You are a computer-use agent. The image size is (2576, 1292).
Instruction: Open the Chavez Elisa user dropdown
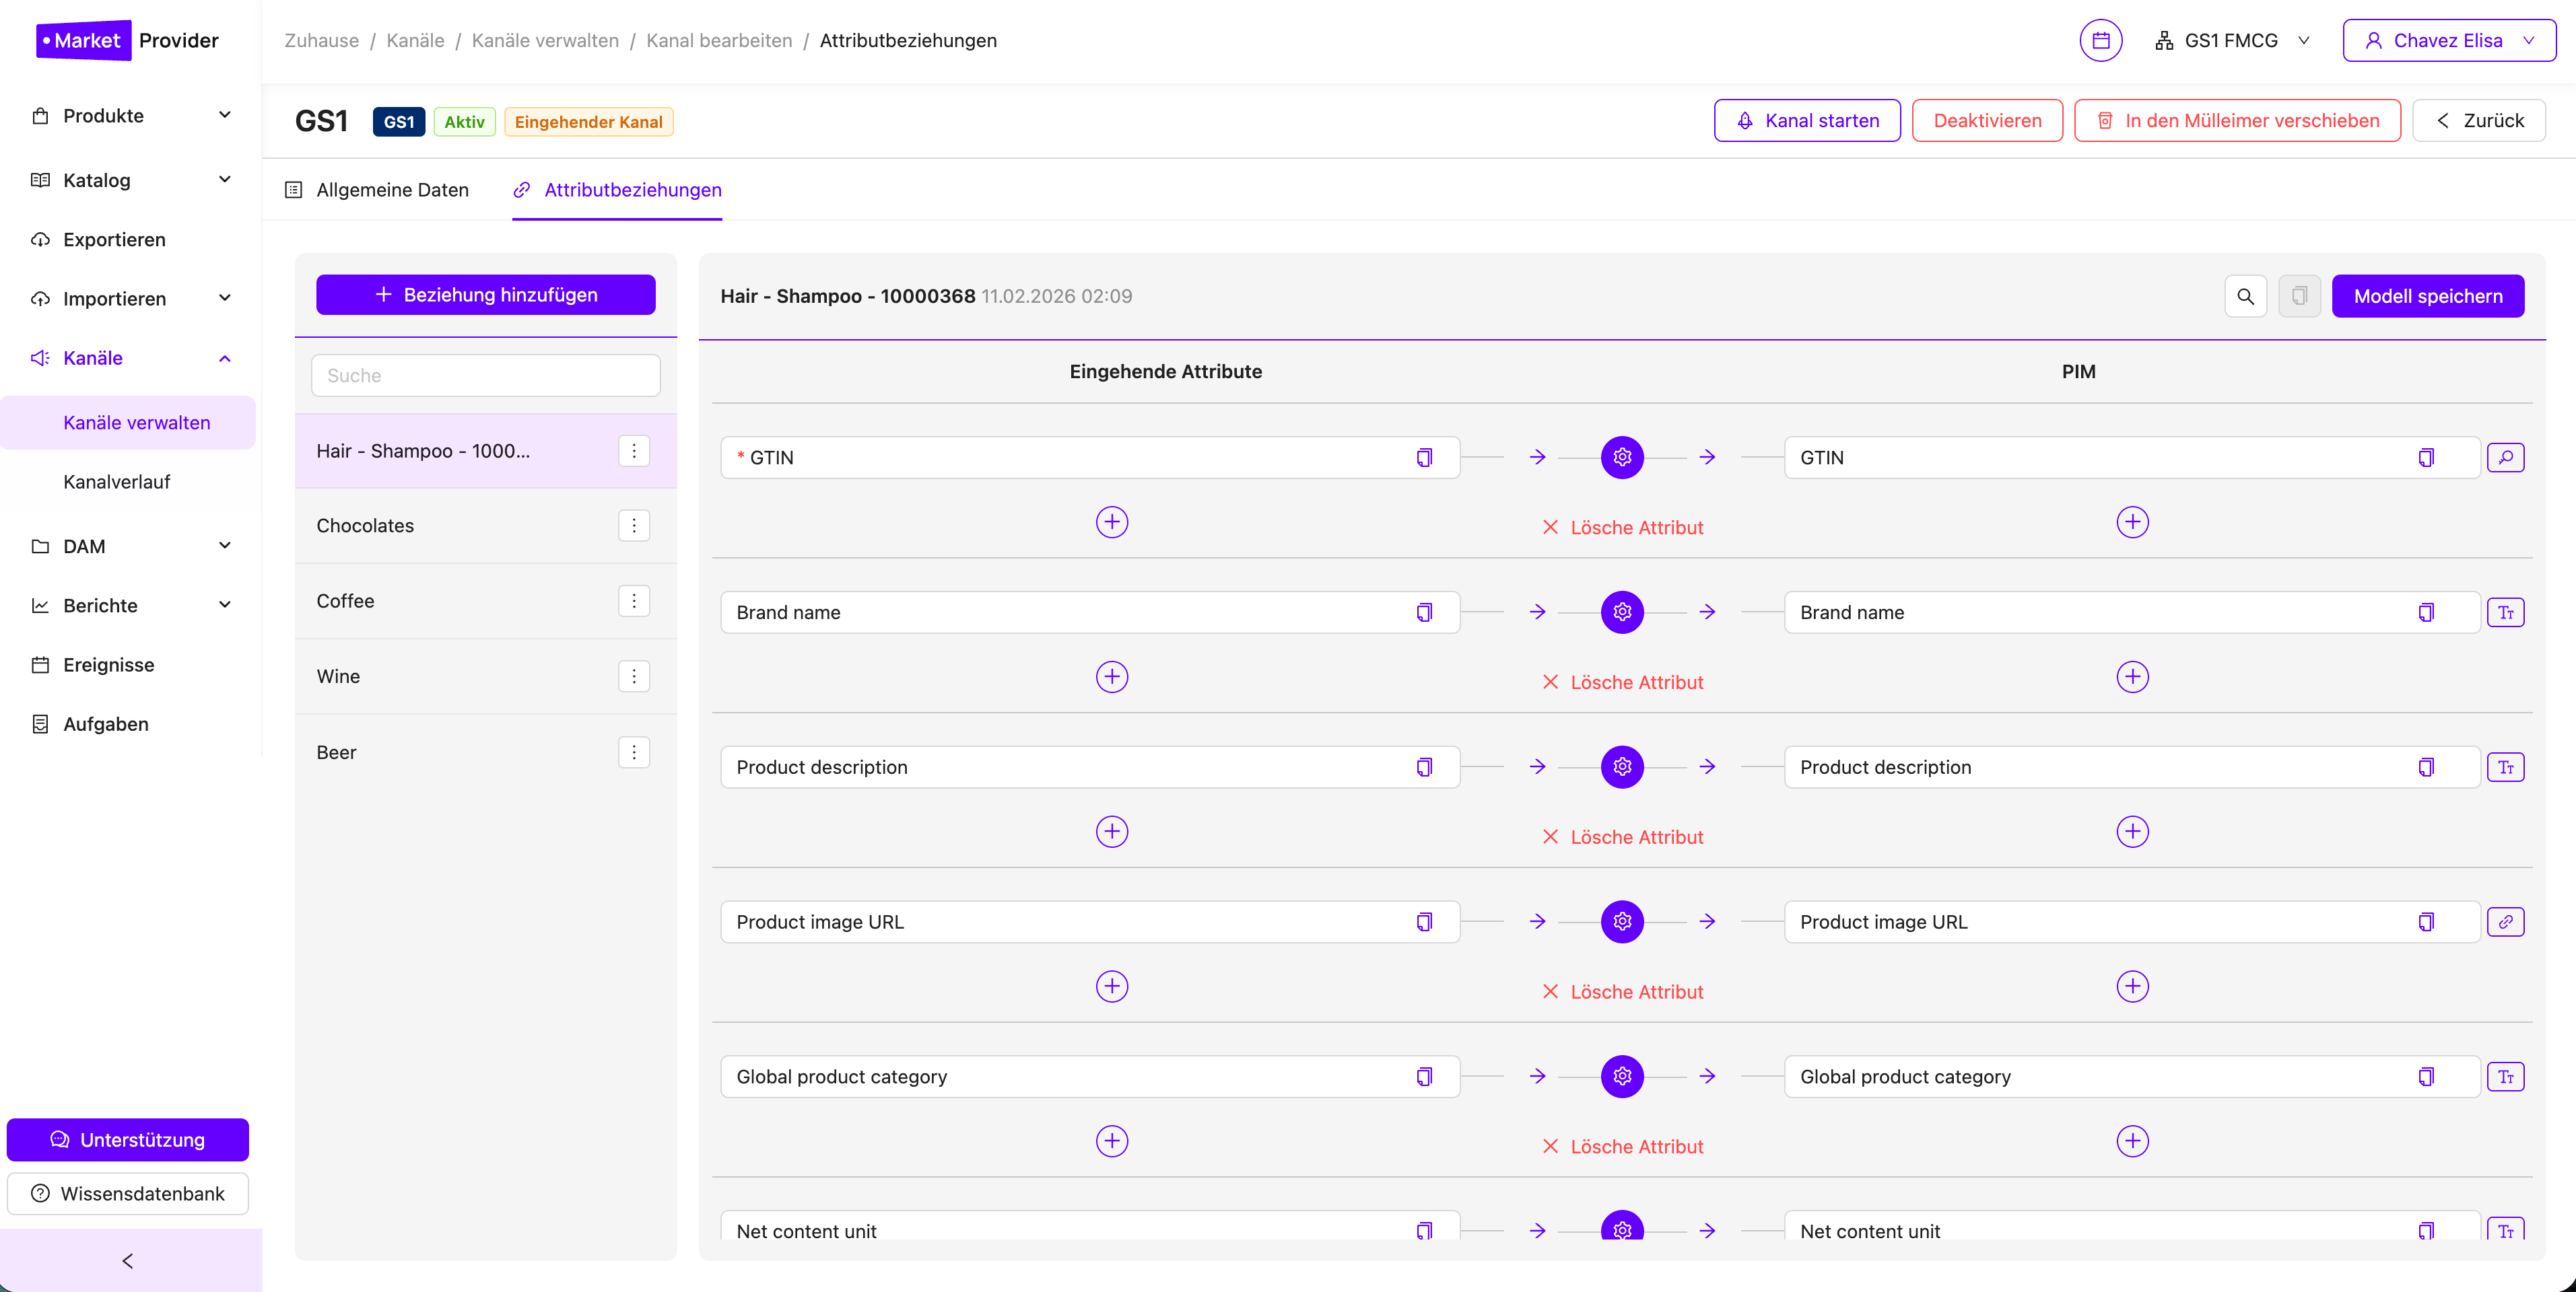pyautogui.click(x=2448, y=40)
